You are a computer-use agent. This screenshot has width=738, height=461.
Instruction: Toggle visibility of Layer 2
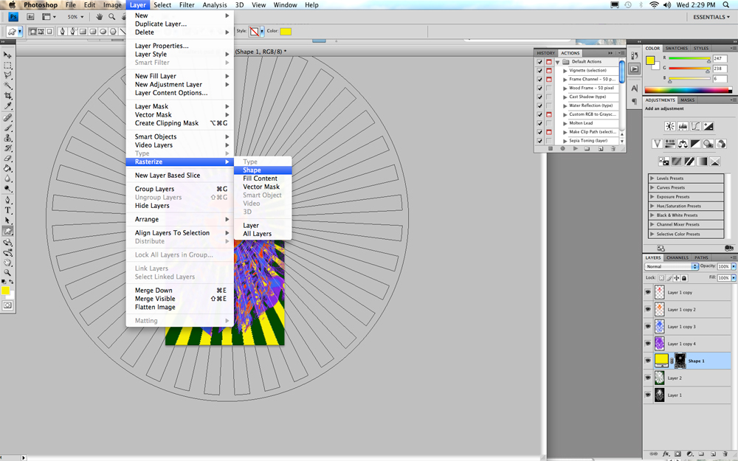coord(648,378)
